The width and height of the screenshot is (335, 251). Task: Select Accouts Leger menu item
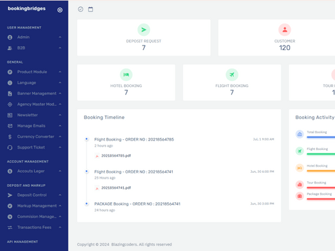click(x=34, y=171)
